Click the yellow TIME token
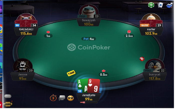This screenshot has width=175, height=109. (x=71, y=73)
